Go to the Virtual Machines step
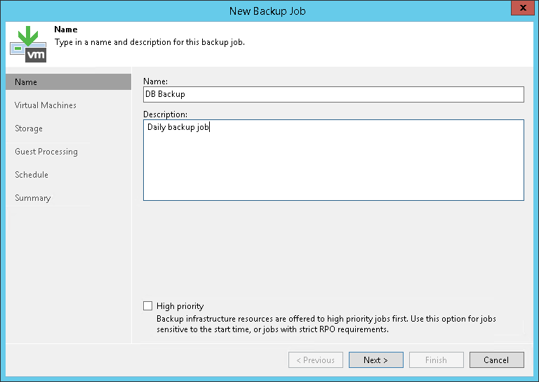This screenshot has height=382, width=539. pos(46,105)
